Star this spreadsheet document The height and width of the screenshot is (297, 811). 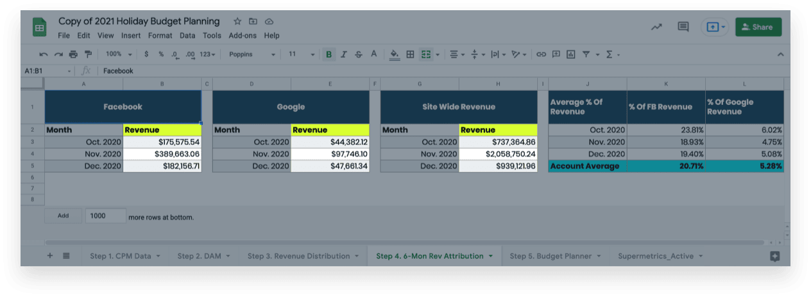(237, 22)
